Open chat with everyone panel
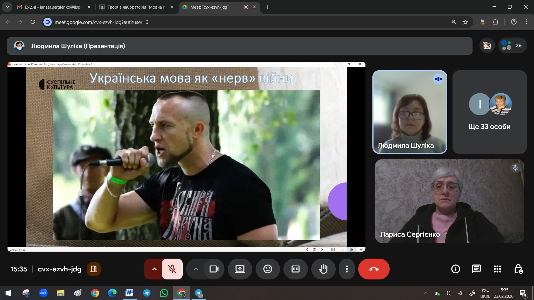 point(476,269)
